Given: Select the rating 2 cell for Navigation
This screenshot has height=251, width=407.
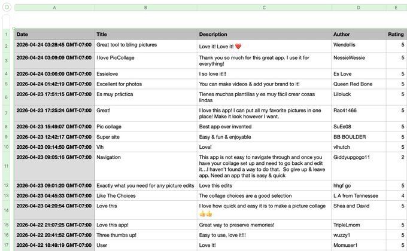Looking at the screenshot, I should point(396,166).
